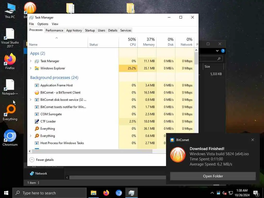Click Chromium icon in taskbar
Image resolution: width=264 pixels, height=198 pixels.
(x=119, y=193)
